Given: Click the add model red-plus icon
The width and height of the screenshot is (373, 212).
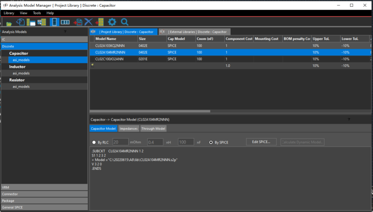Looking at the screenshot, I should tap(77, 22).
